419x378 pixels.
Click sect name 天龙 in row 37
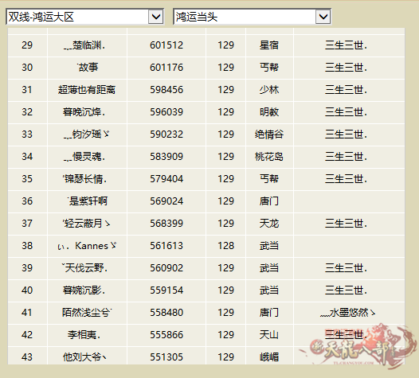coord(269,224)
